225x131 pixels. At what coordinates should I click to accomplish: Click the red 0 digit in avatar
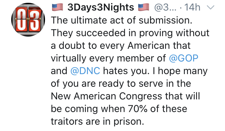(x=21, y=19)
